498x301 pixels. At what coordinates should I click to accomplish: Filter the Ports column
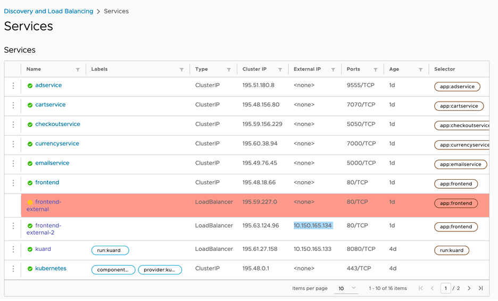coord(375,70)
